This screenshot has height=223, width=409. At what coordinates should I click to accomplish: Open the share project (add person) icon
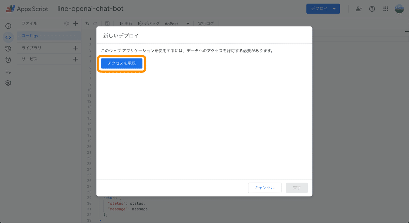359,9
